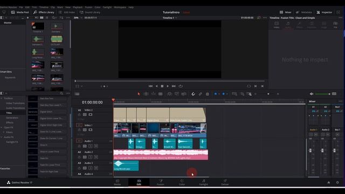Screen dimensions: 345x194
Task: Go to first frame in viewer
Action: pyautogui.click(x=150, y=86)
